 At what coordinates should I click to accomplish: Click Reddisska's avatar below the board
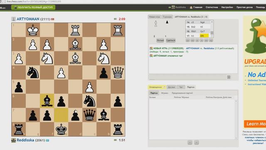click(13, 140)
